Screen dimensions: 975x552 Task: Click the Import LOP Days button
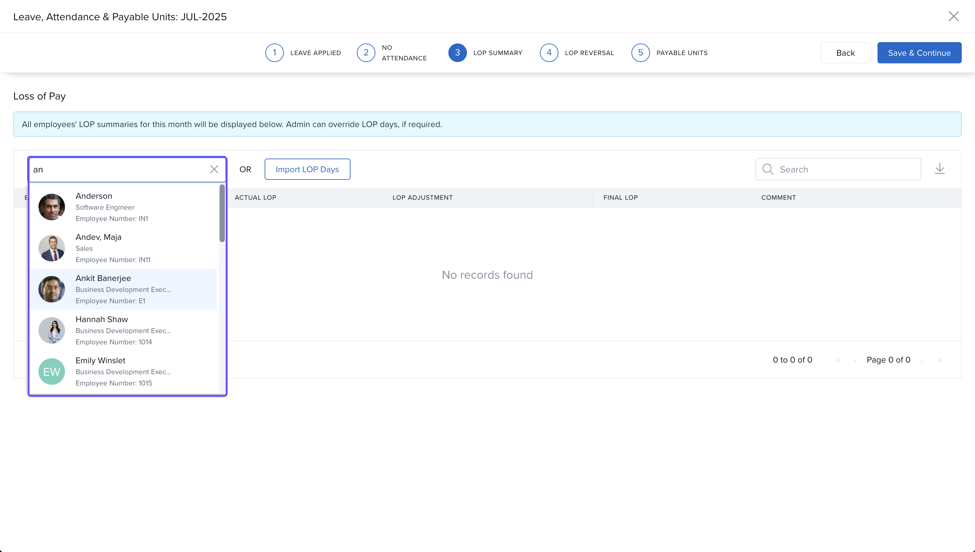[307, 169]
